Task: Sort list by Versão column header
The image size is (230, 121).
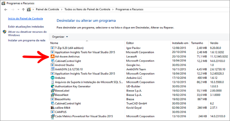Action: pyautogui.click(x=214, y=43)
